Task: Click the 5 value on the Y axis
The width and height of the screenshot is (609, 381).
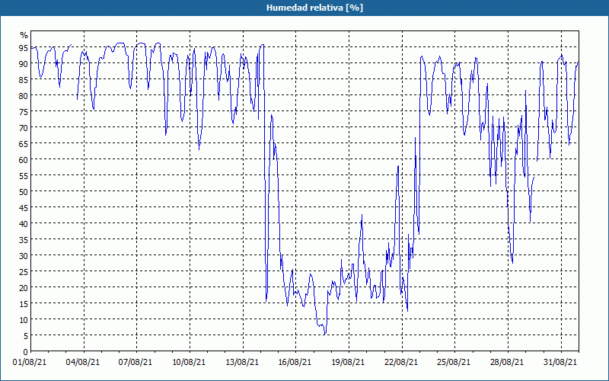Action: click(26, 336)
